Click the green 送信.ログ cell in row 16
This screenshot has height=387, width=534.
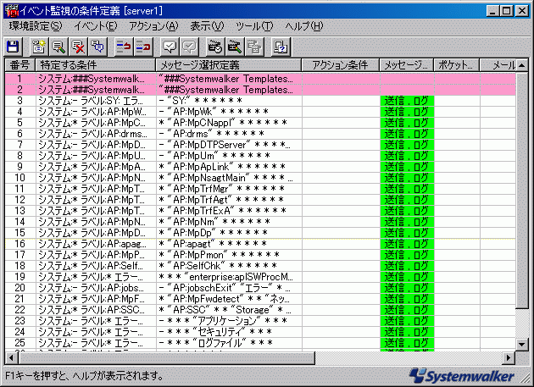(x=407, y=244)
